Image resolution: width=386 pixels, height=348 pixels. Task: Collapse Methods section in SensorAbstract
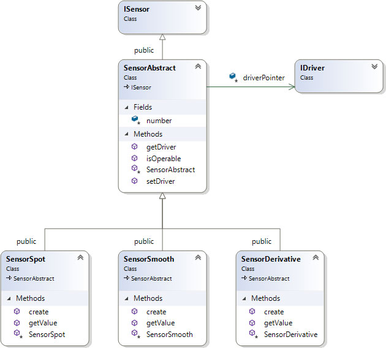(127, 134)
